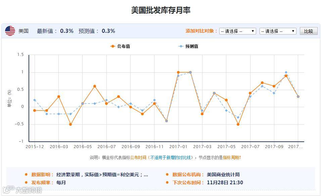Screen dimensions: 321x196
Task: Click the orange bullet beside 下次公布时间
Action: [x=167, y=183]
